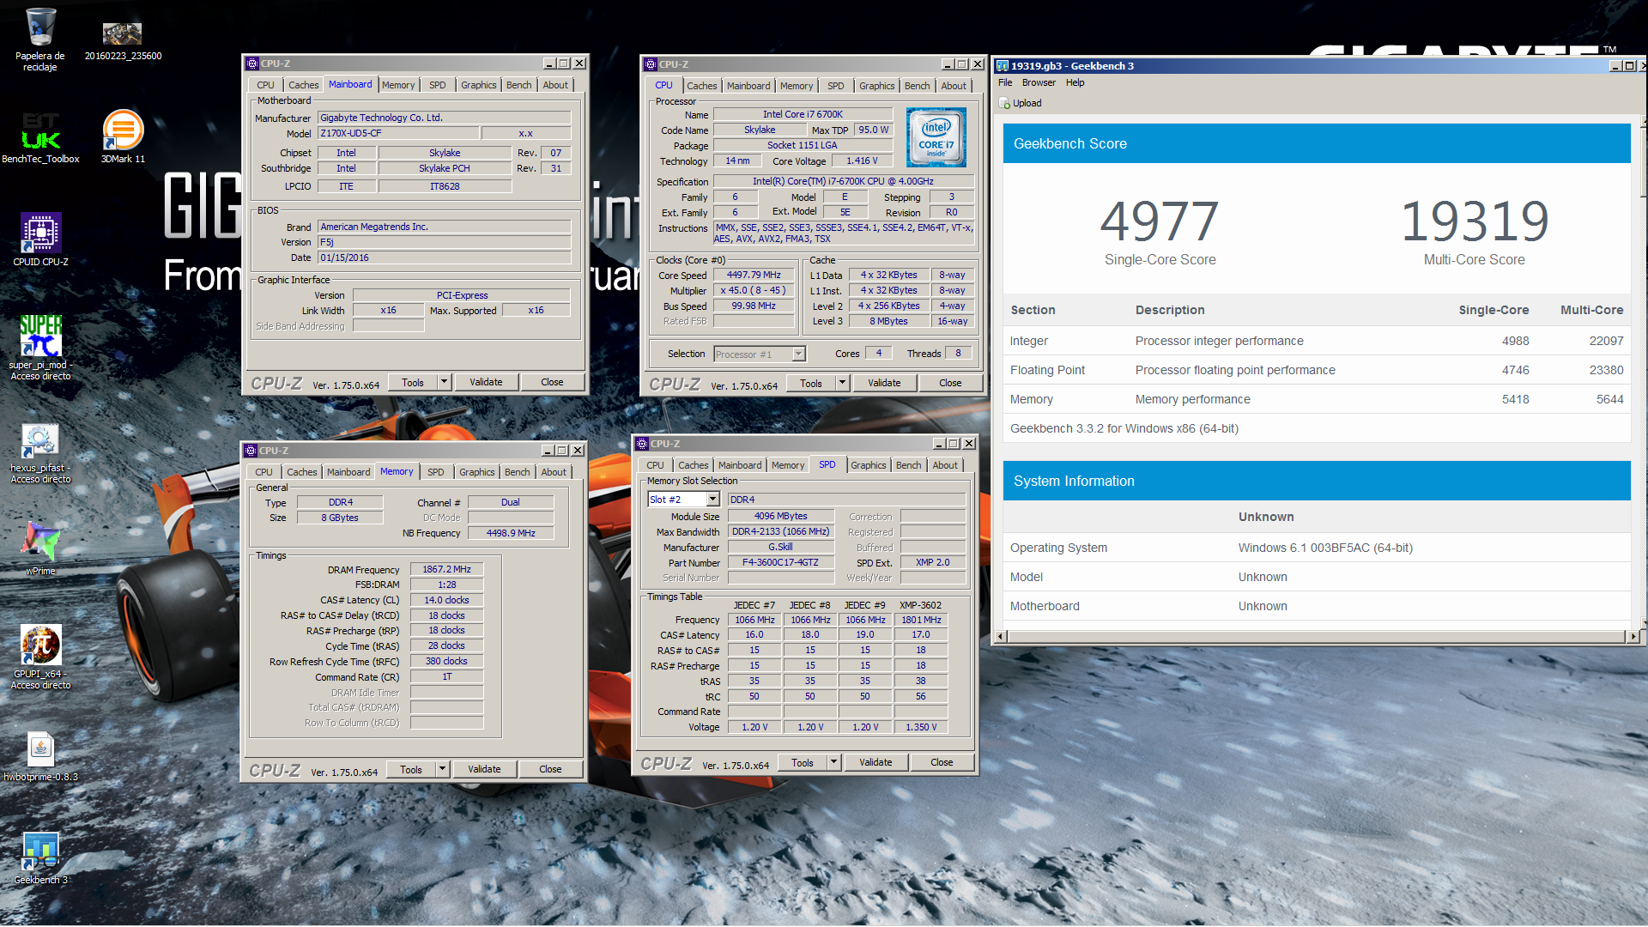Switch to SPD tab in Memory window
Screen dimensions: 1648x927
pyautogui.click(x=435, y=472)
